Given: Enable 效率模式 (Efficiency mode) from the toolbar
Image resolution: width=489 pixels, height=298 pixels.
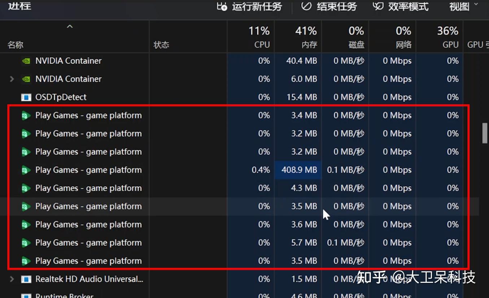Looking at the screenshot, I should (401, 6).
